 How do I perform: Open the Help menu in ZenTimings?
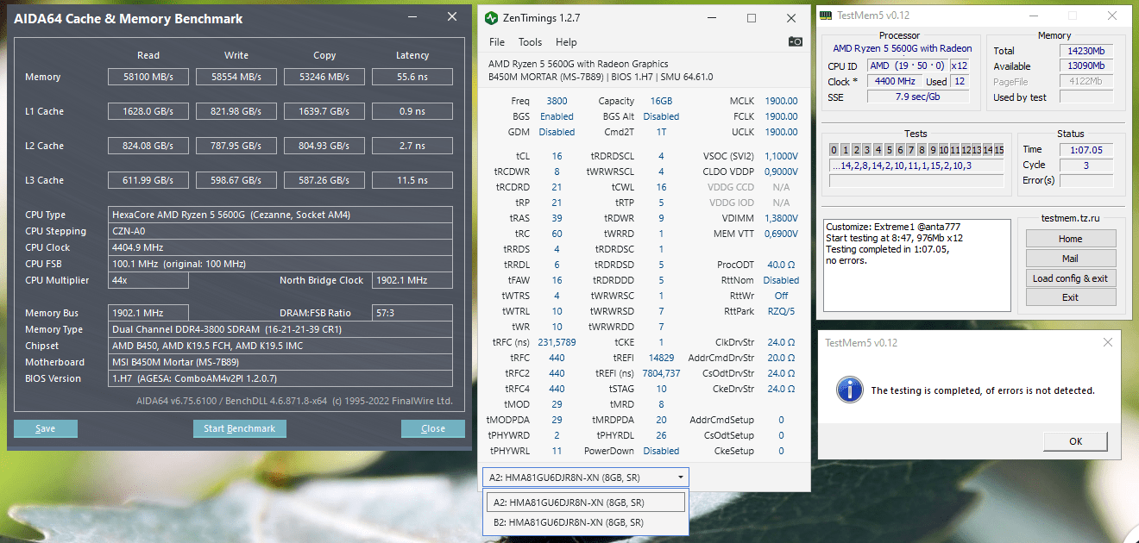[566, 41]
